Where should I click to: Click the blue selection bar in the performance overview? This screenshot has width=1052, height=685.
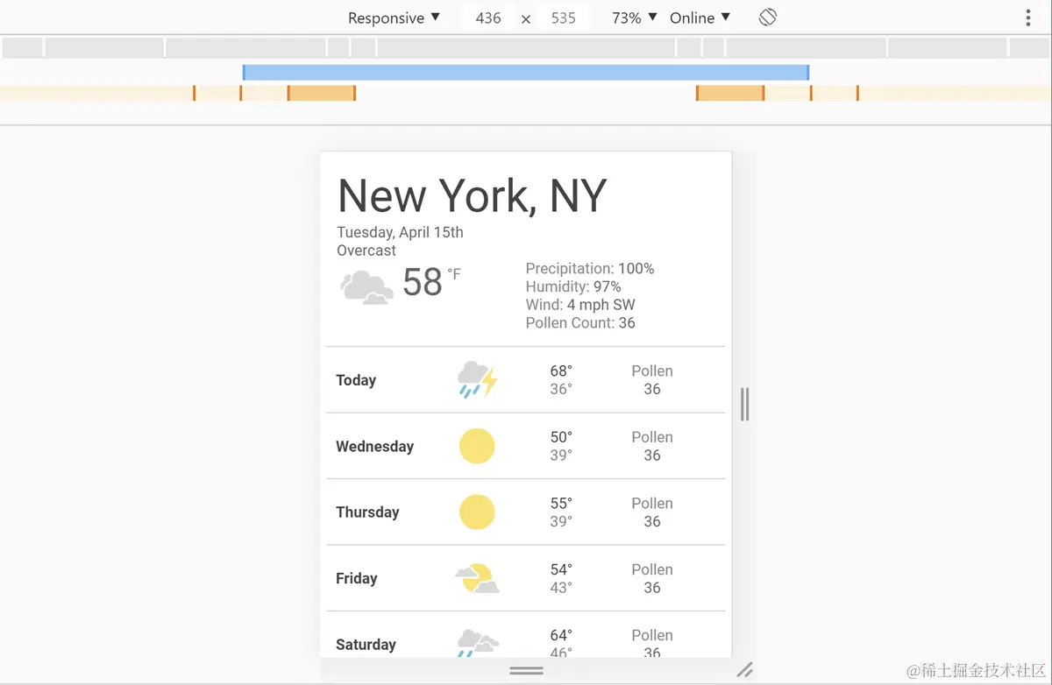pos(525,72)
